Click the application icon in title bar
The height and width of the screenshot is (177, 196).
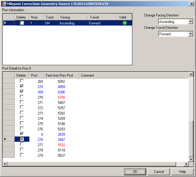(4, 4)
